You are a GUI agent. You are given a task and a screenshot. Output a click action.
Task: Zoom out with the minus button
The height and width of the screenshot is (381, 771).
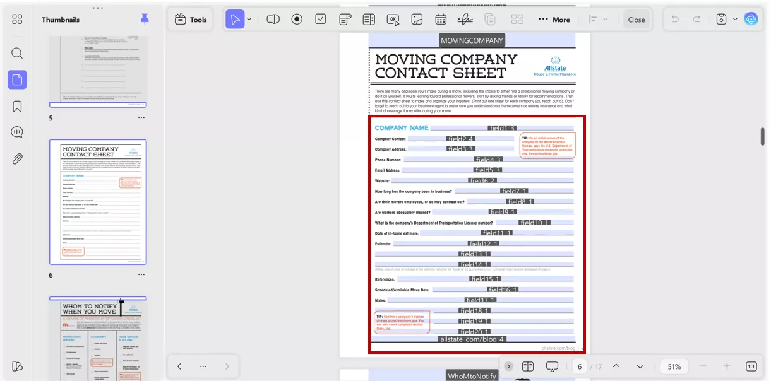pyautogui.click(x=703, y=366)
